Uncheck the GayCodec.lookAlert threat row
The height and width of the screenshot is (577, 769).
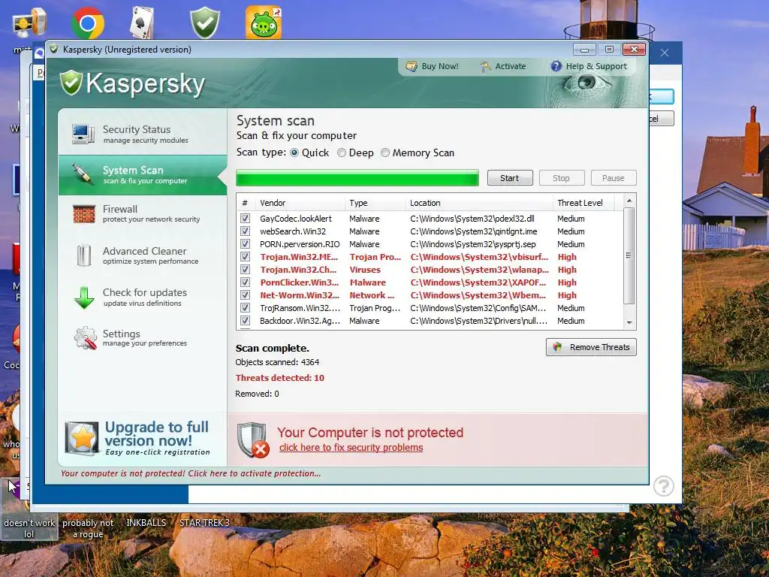tap(246, 219)
